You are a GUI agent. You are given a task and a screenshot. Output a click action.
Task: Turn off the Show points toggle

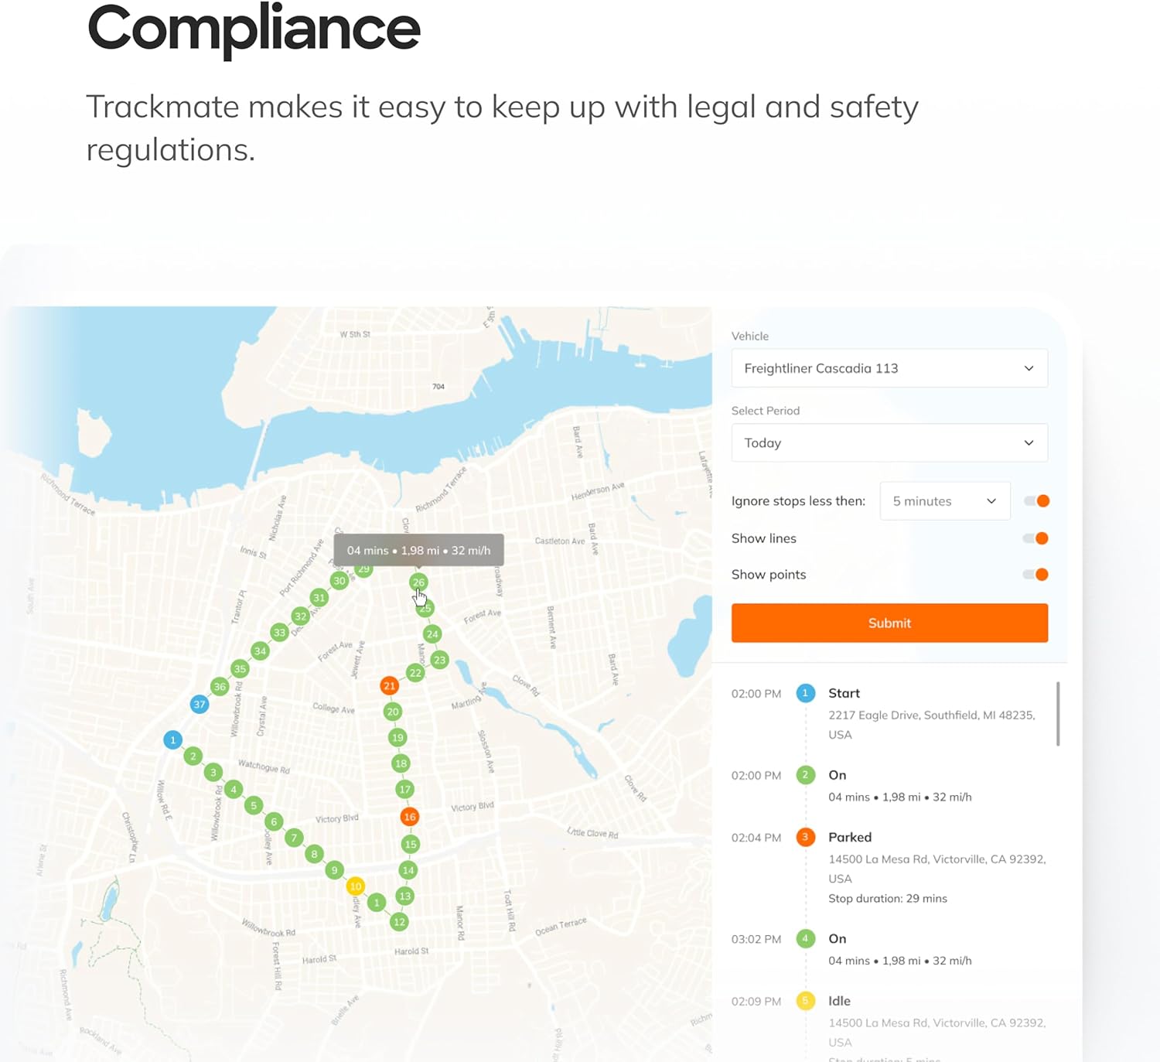(x=1036, y=575)
